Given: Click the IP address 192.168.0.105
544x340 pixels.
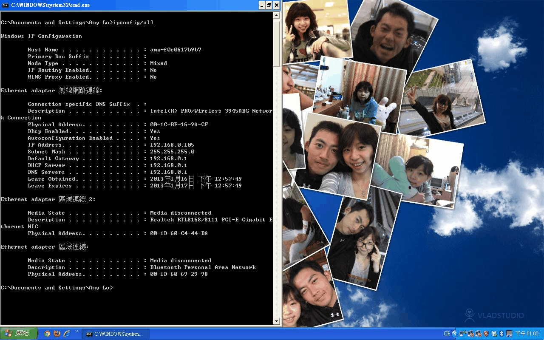Looking at the screenshot, I should click(x=172, y=145).
